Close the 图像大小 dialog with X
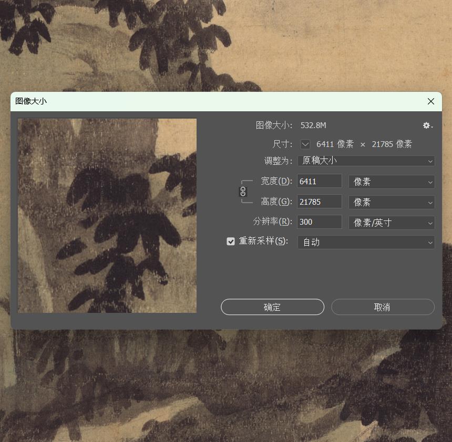 click(x=431, y=101)
